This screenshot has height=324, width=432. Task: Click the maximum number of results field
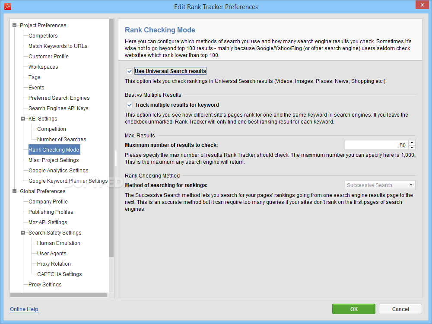(x=377, y=145)
